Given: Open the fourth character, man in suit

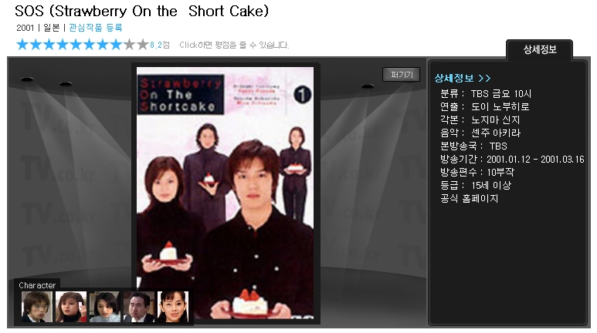Looking at the screenshot, I should click(x=139, y=307).
